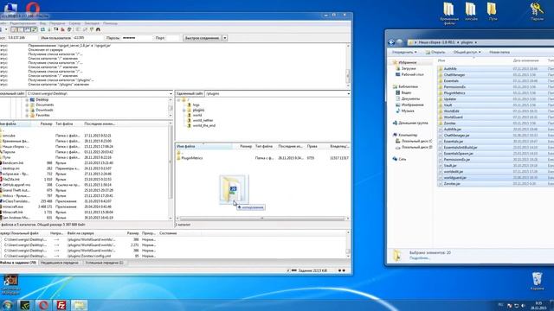Open Local Disk C in Explorer sidebar

click(414, 141)
